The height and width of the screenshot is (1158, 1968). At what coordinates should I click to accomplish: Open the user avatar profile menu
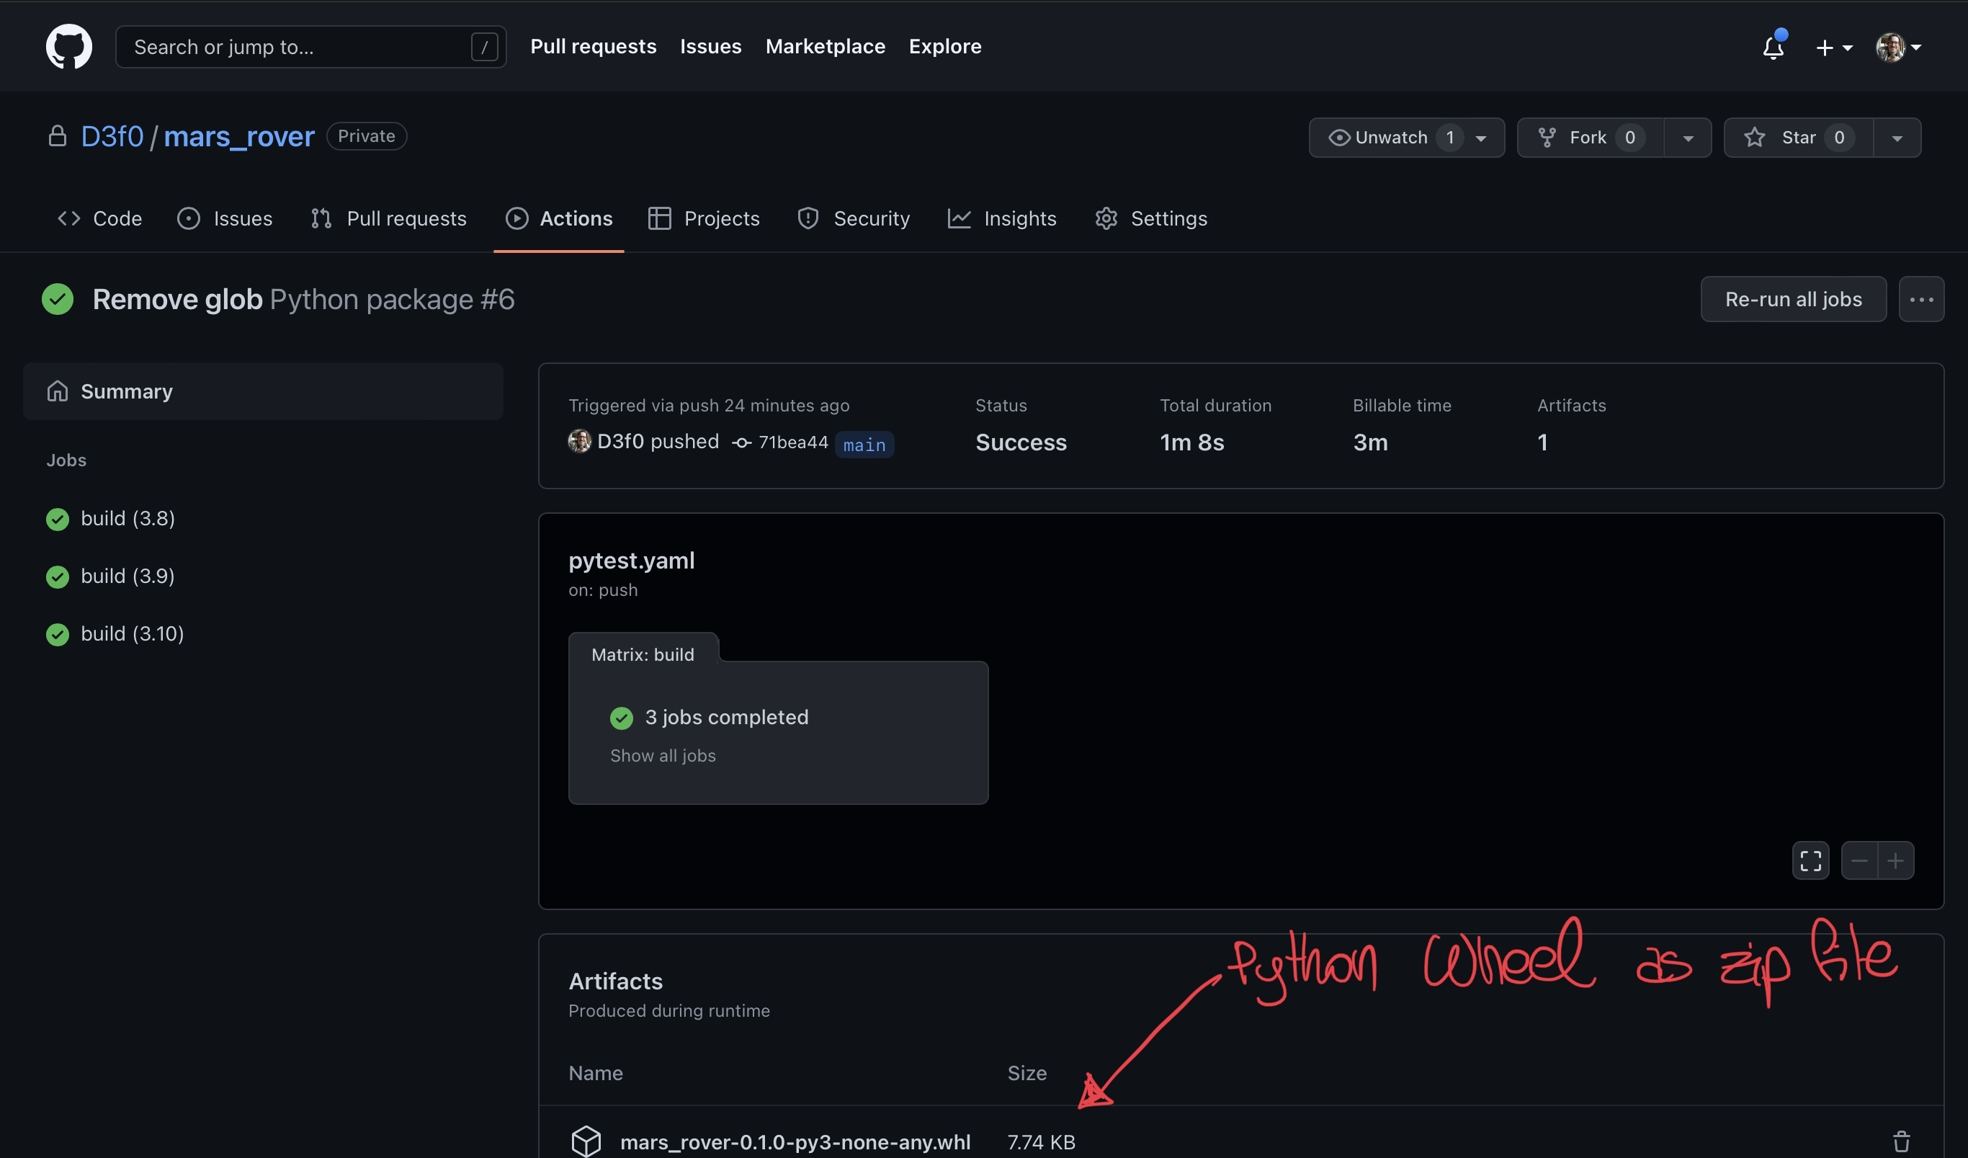click(1897, 48)
